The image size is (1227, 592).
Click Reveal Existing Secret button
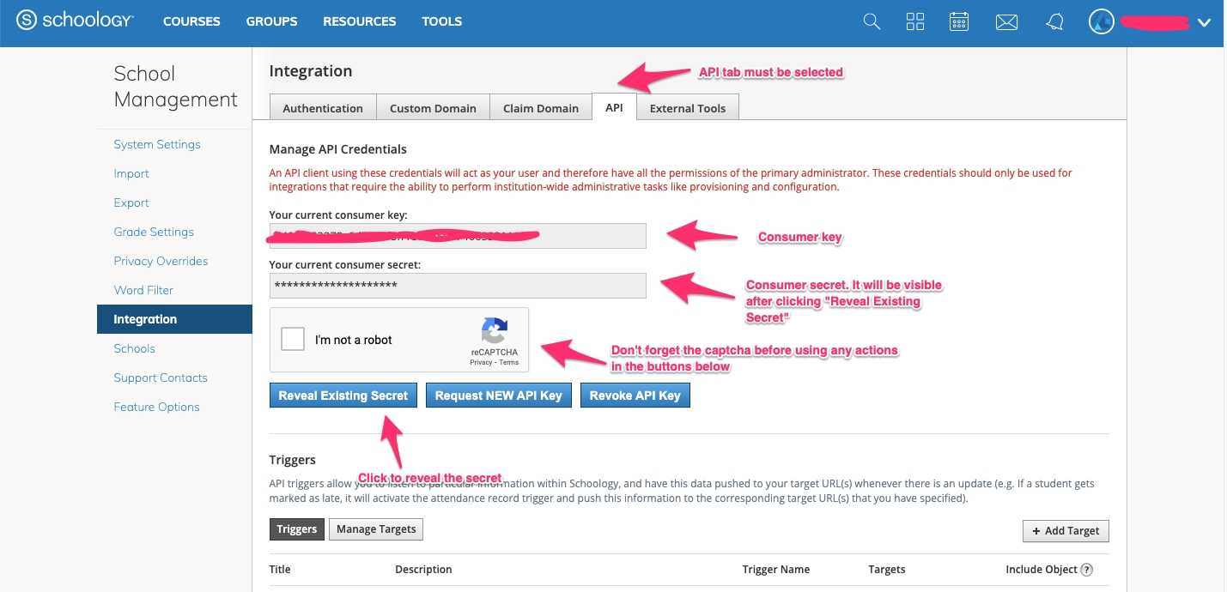click(343, 396)
